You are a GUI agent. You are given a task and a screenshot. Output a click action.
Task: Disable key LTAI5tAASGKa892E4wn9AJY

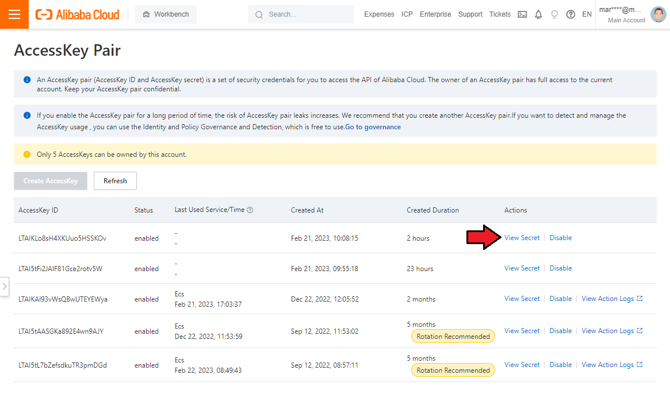[561, 331]
